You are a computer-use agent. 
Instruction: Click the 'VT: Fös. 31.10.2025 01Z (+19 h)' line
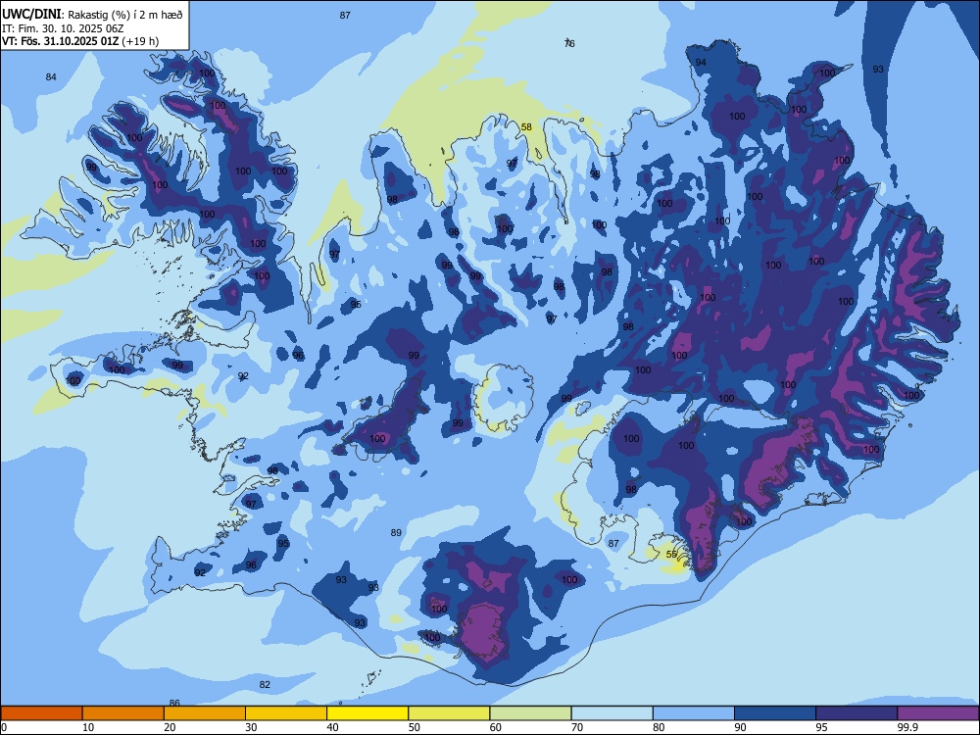(80, 41)
